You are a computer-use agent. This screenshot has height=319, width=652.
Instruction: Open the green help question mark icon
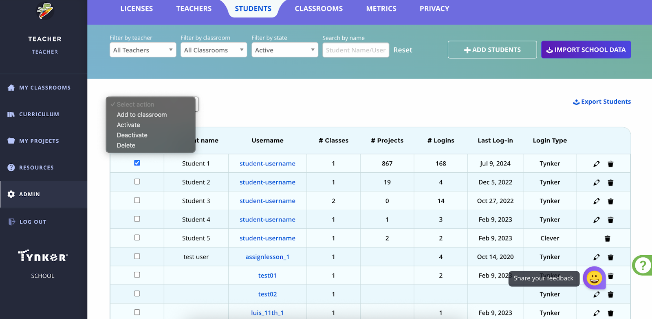(643, 265)
